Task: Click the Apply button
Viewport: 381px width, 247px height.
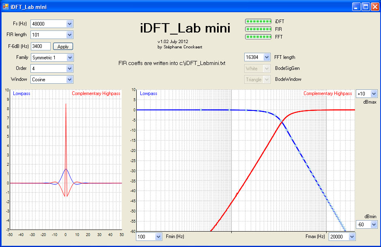Action: 63,46
